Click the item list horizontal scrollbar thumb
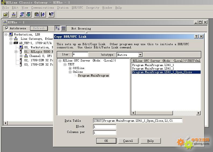 pyautogui.click(x=154, y=113)
